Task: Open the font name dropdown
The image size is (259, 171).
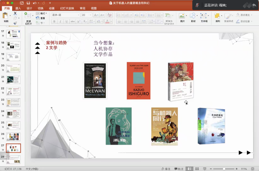Action: pyautogui.click(x=65, y=15)
